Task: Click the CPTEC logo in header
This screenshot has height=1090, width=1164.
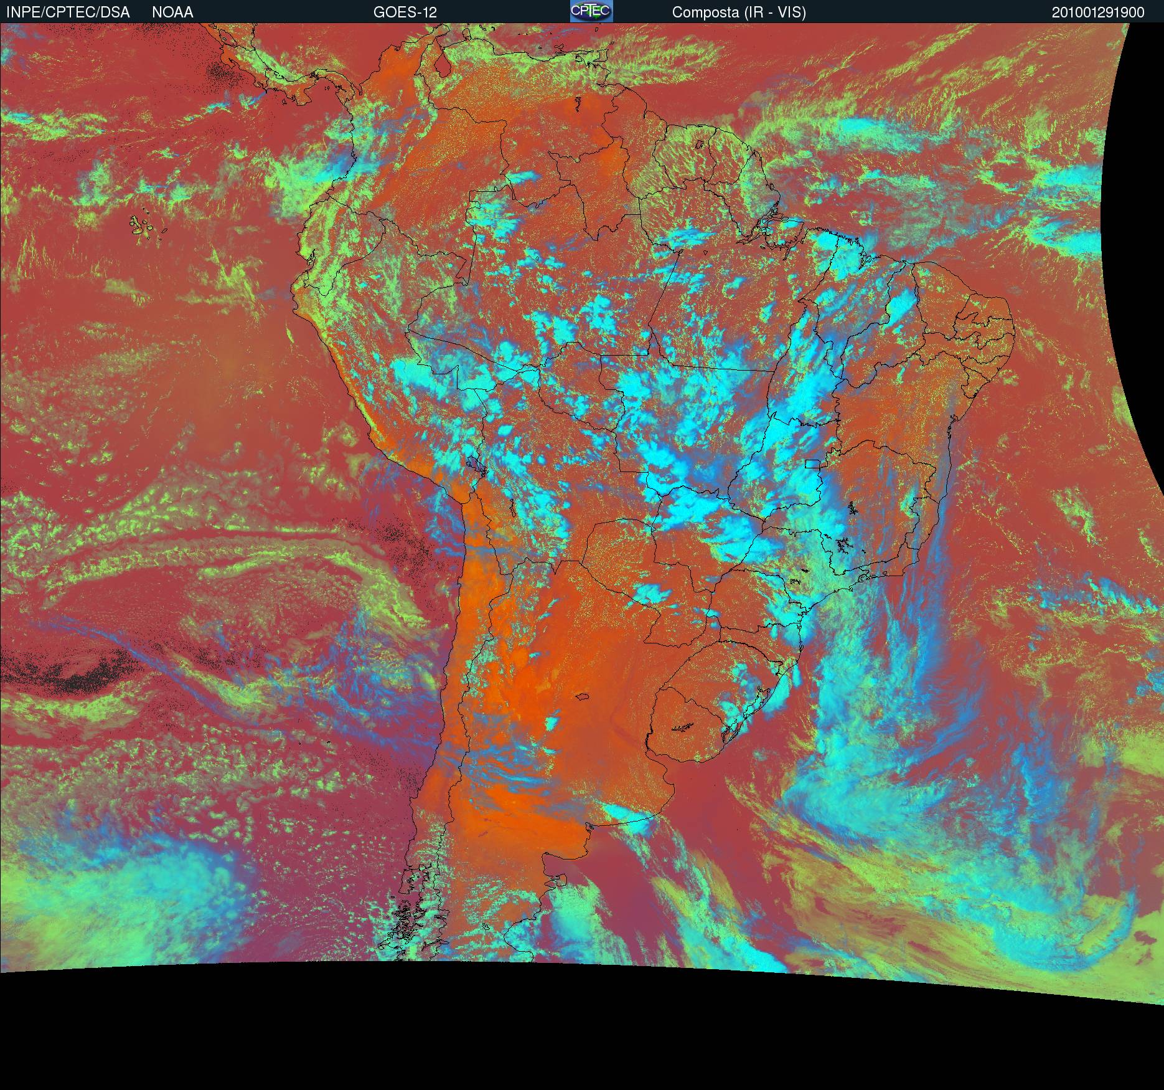Action: 591,11
